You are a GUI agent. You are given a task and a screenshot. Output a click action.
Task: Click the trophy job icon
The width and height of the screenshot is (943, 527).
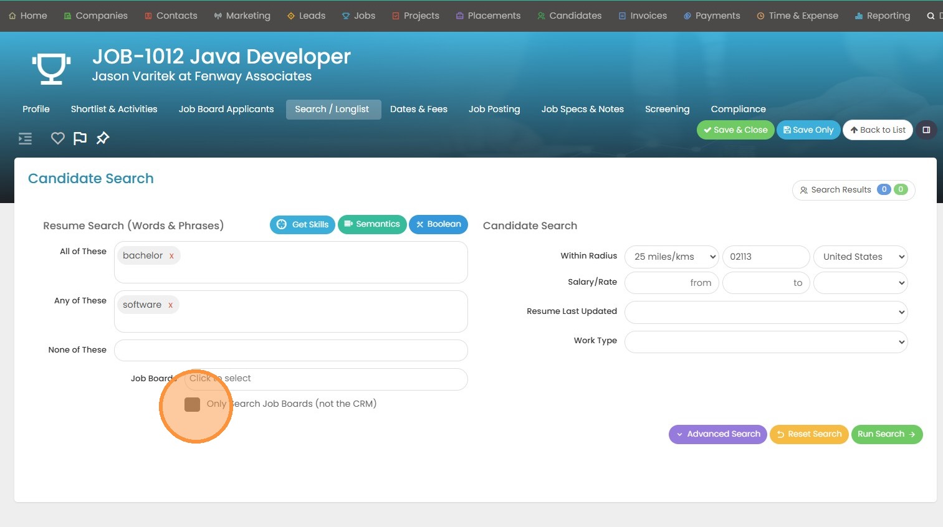51,68
